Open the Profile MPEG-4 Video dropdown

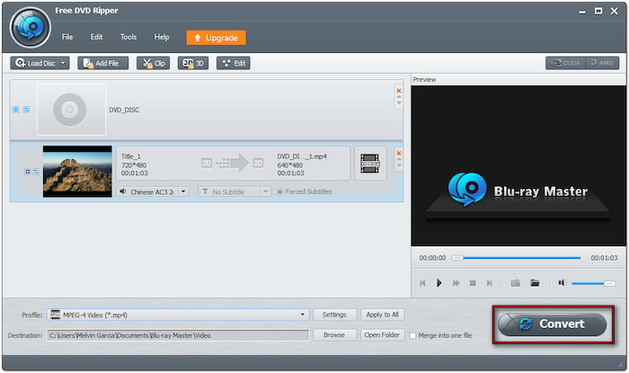178,315
